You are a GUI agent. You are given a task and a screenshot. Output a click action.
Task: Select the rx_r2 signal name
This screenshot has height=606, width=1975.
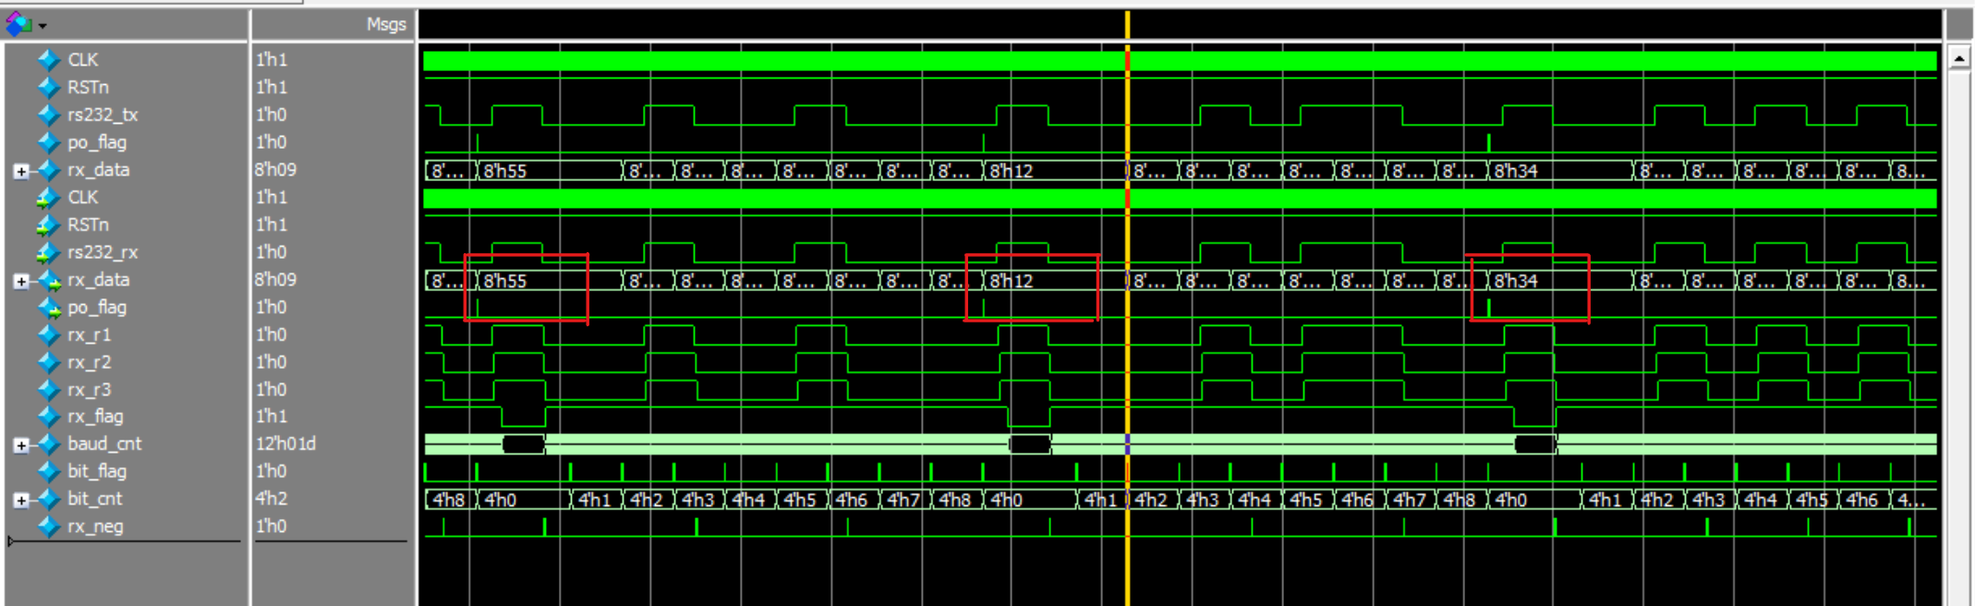click(89, 362)
